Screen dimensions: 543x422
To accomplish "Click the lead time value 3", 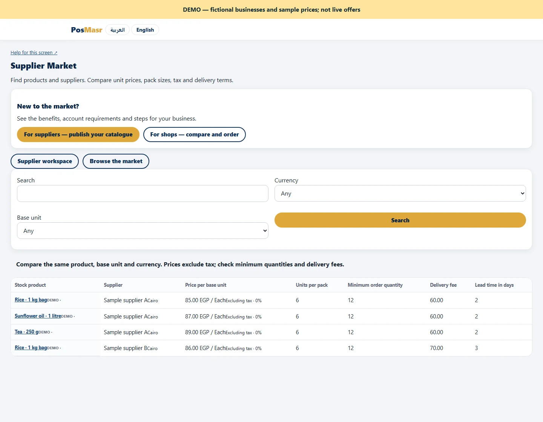I will 476,348.
